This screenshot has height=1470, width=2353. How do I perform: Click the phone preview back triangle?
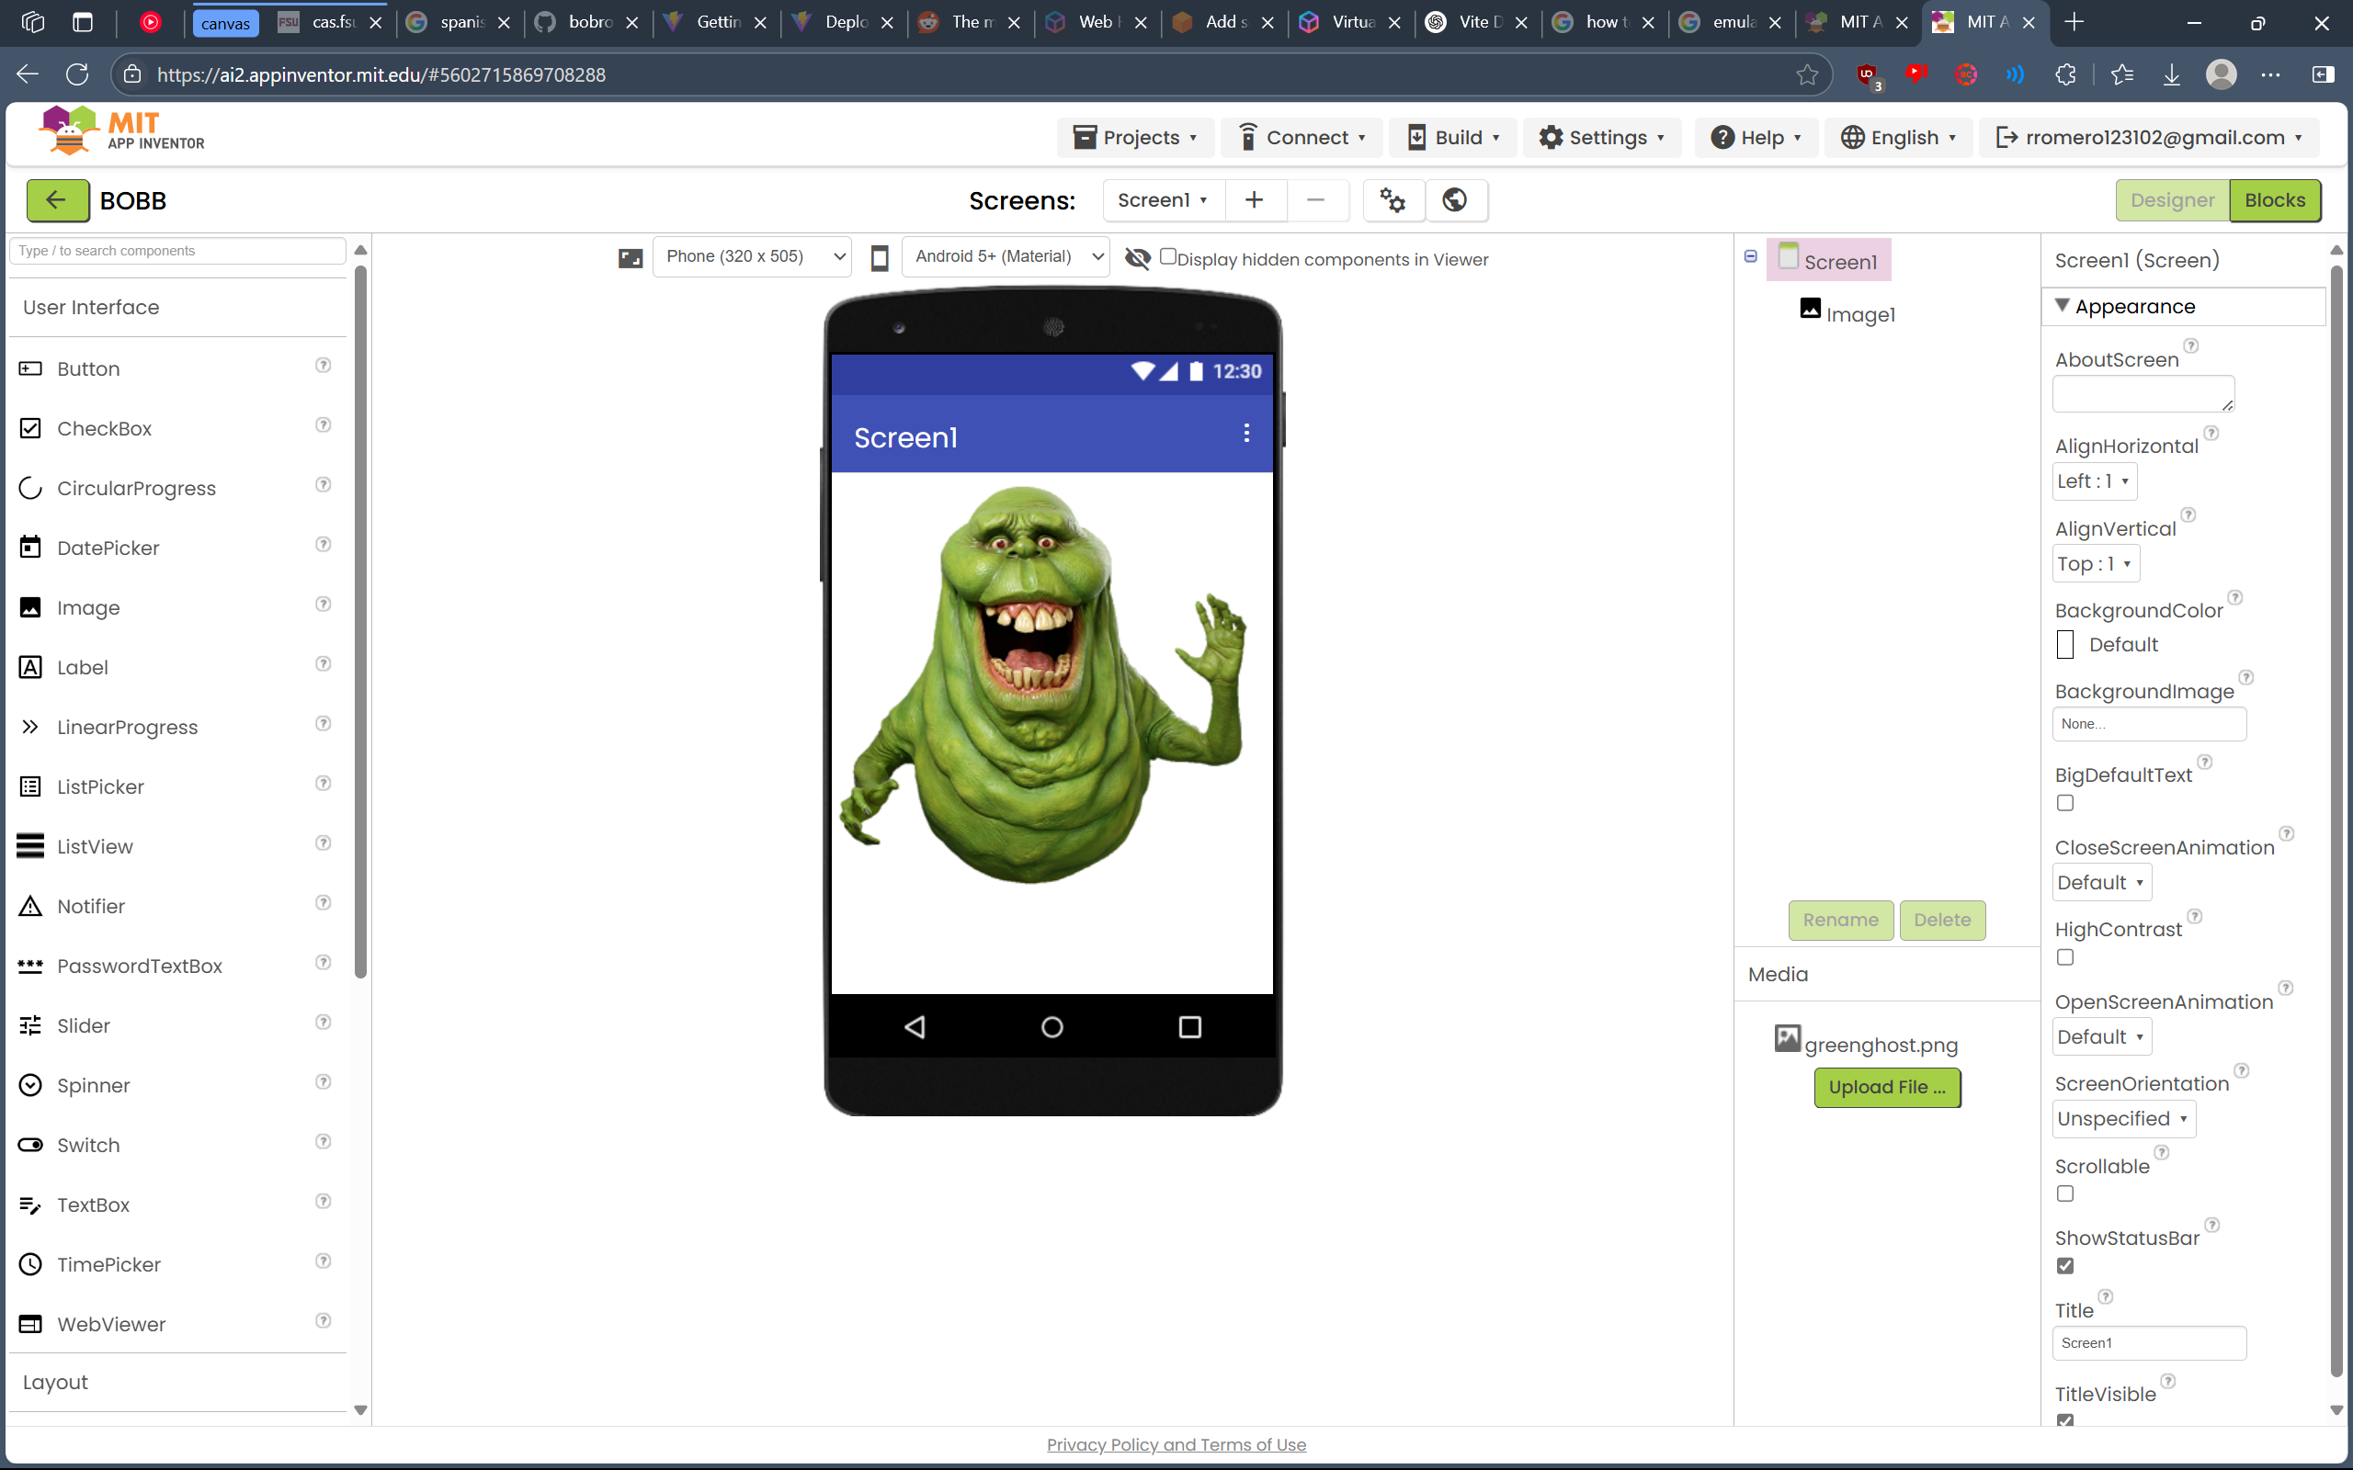[915, 1026]
